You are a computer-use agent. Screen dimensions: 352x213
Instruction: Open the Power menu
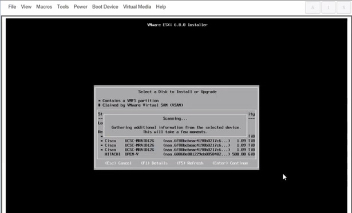click(80, 7)
